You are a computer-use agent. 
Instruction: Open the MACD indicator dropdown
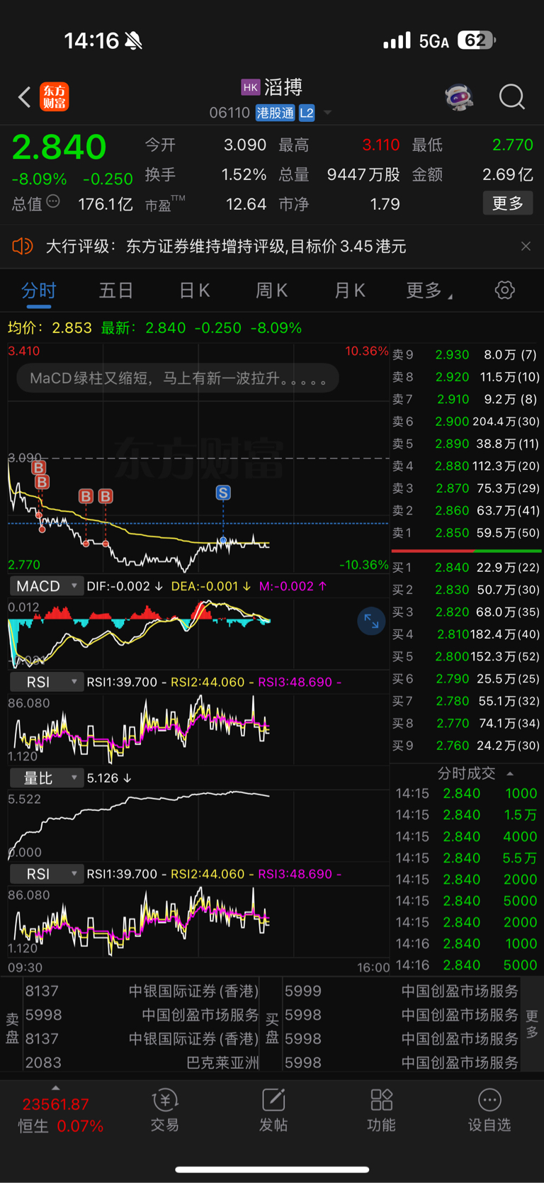pos(46,586)
